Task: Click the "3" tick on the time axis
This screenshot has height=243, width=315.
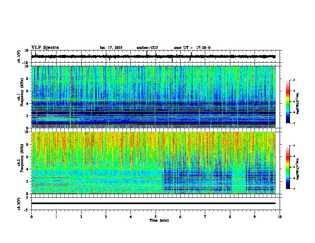Action: point(106,217)
